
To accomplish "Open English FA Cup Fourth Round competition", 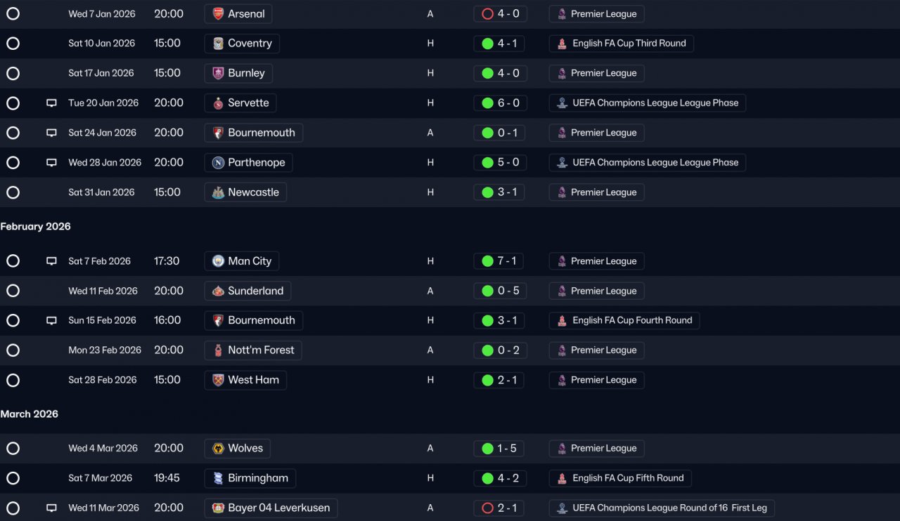I will pyautogui.click(x=624, y=320).
